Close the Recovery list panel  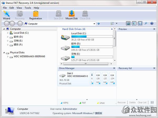[154, 68]
